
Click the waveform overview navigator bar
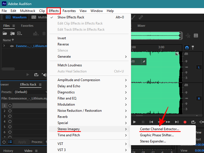tap(156, 35)
